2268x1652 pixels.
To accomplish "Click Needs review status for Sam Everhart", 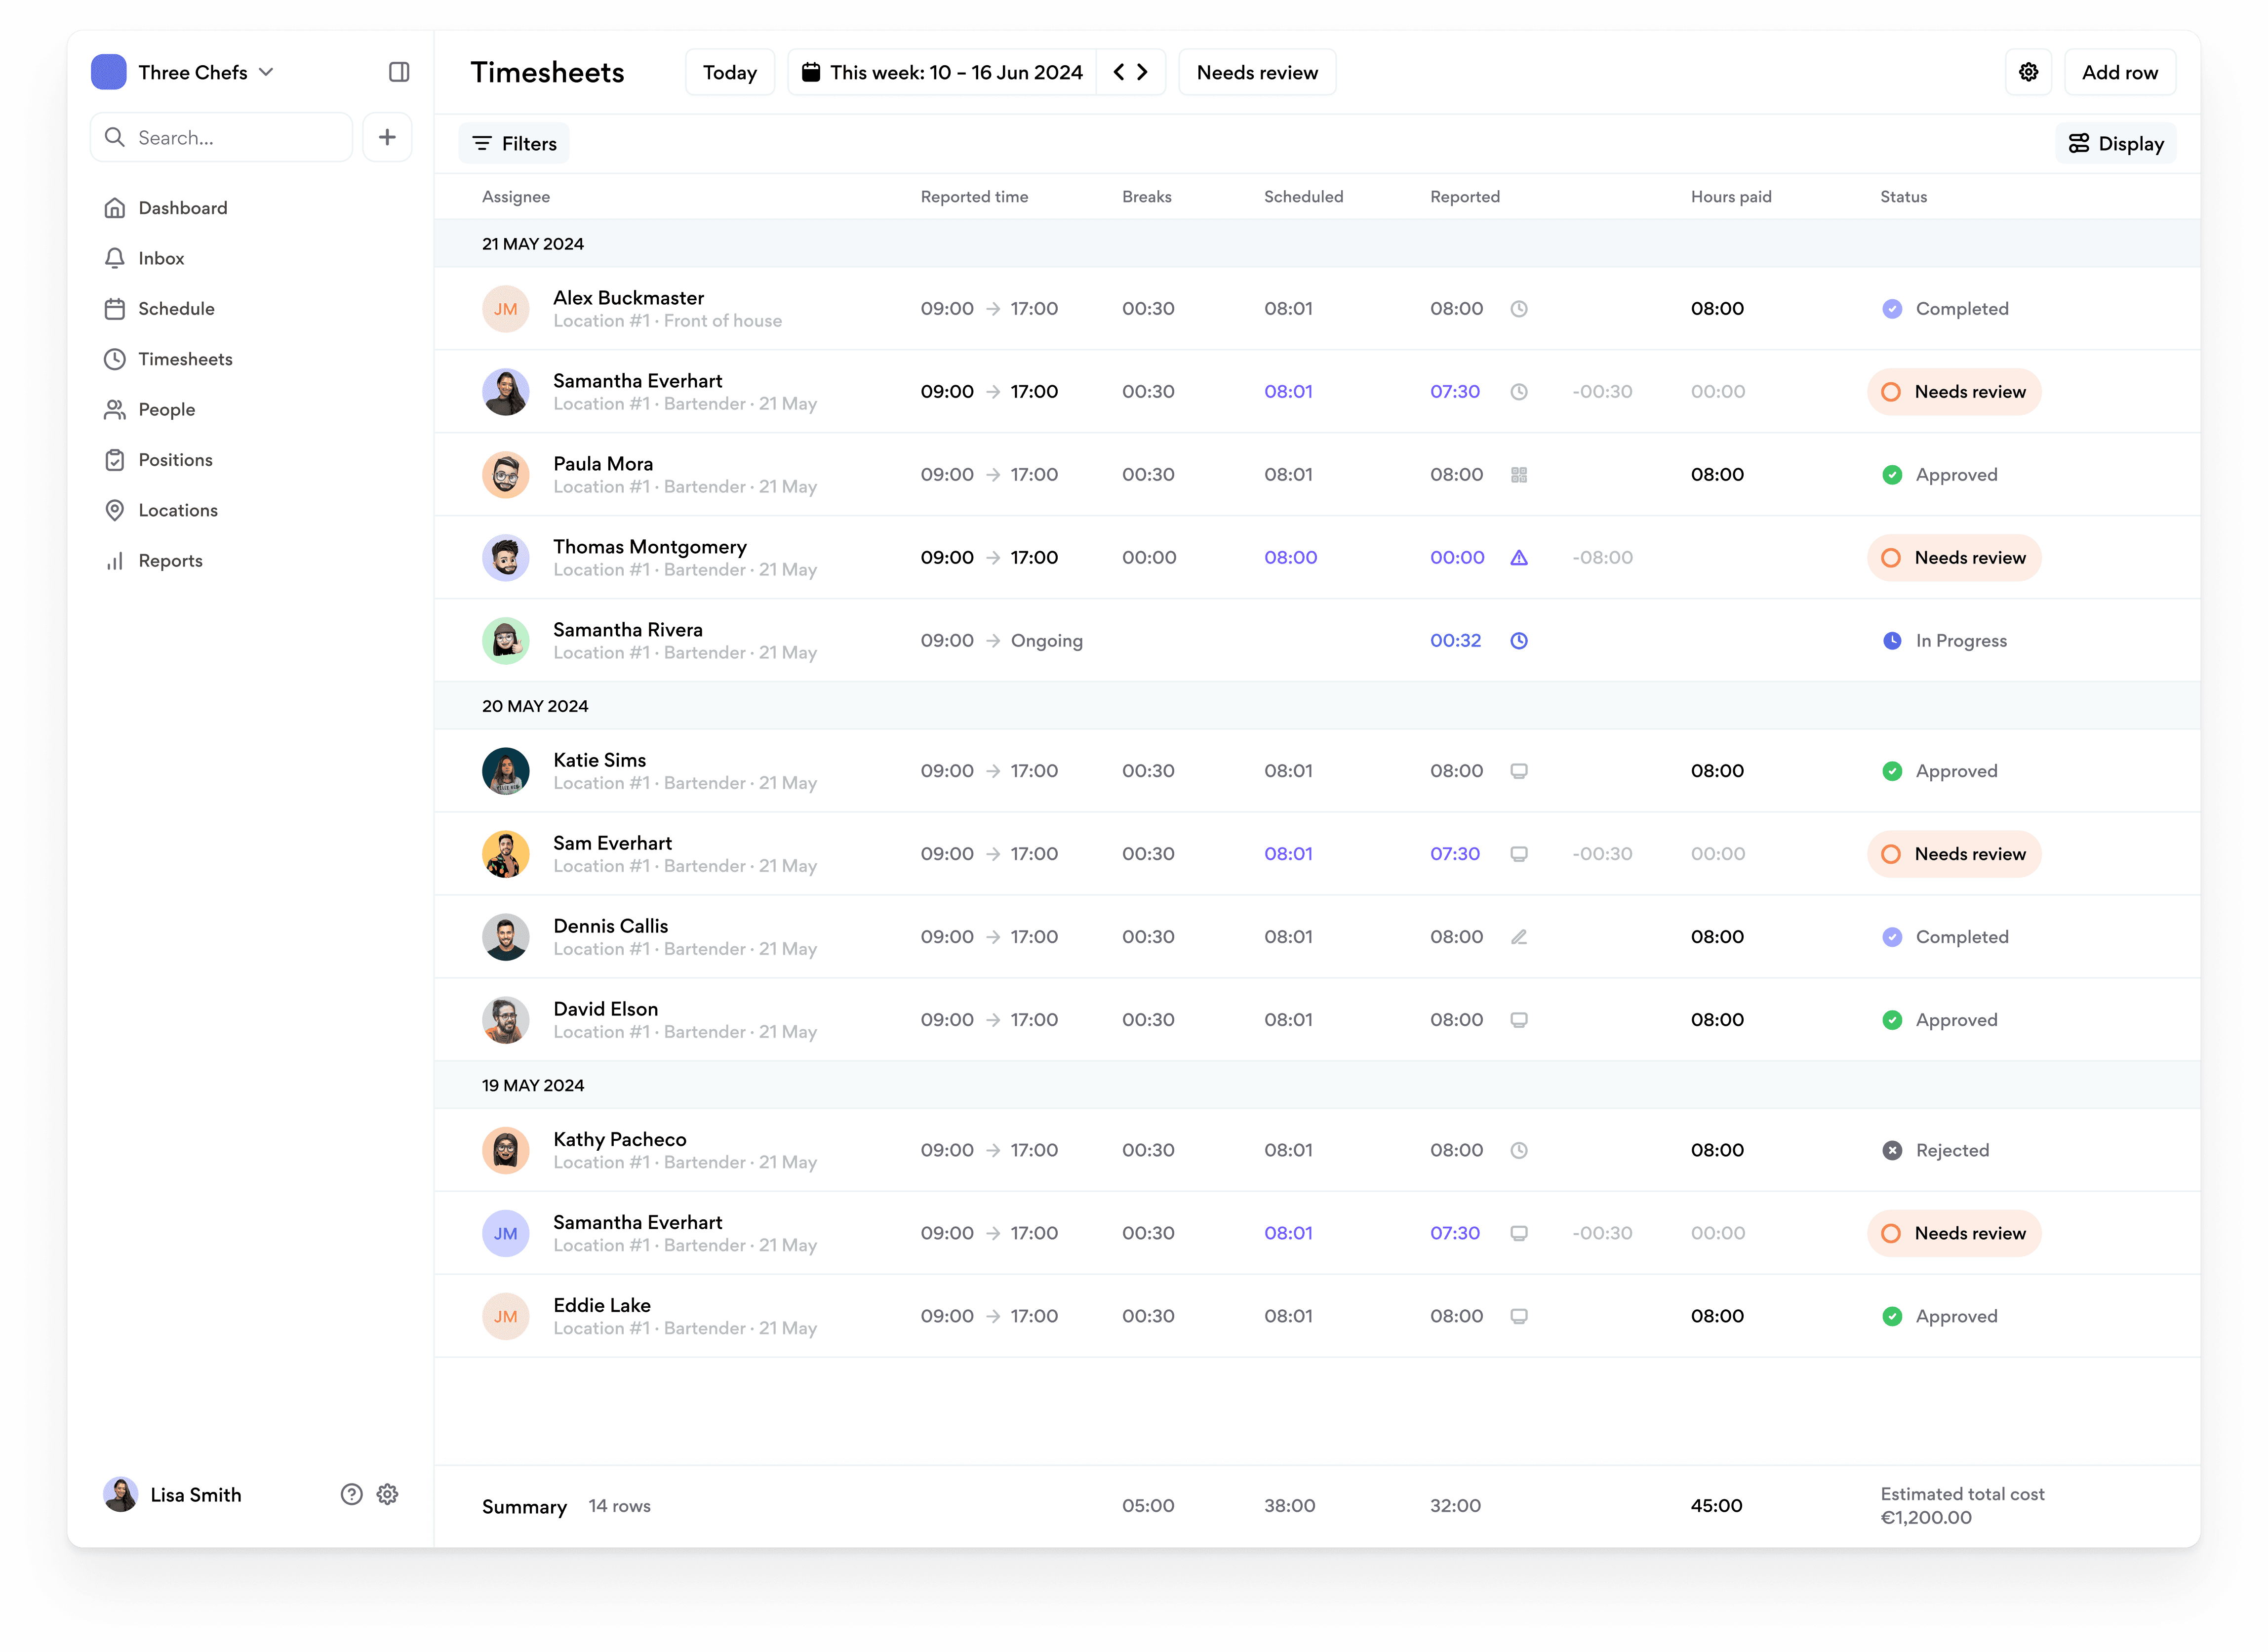I will [x=1953, y=854].
